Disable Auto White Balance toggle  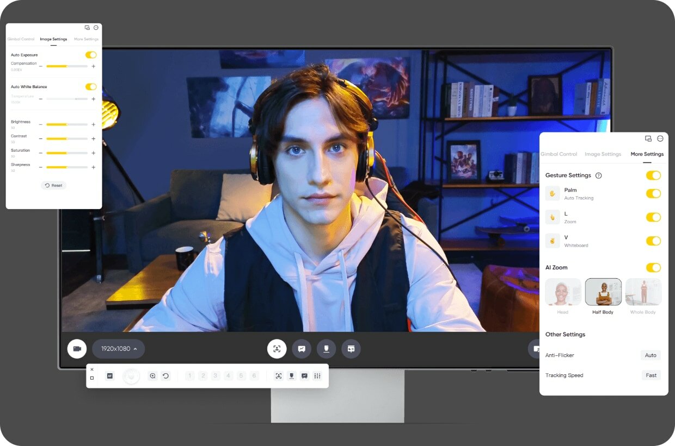pyautogui.click(x=91, y=87)
